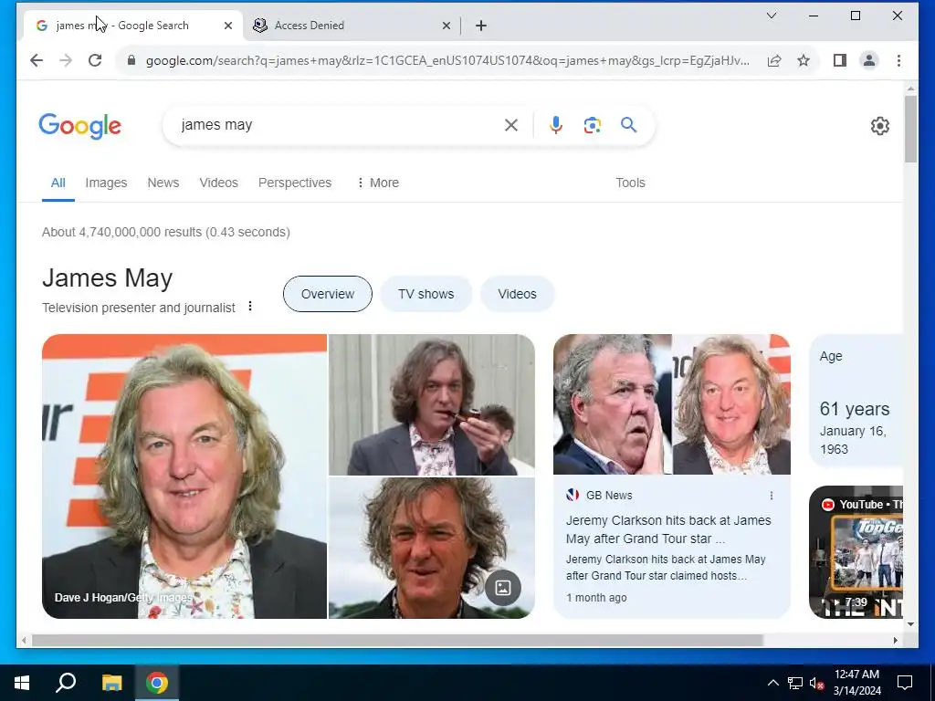Open File Explorer from the taskbar

111,683
